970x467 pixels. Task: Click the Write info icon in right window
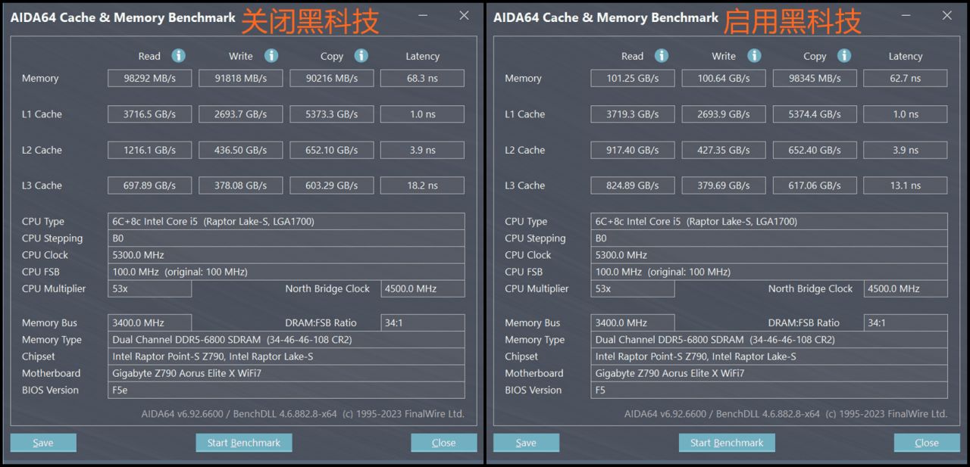pos(754,56)
